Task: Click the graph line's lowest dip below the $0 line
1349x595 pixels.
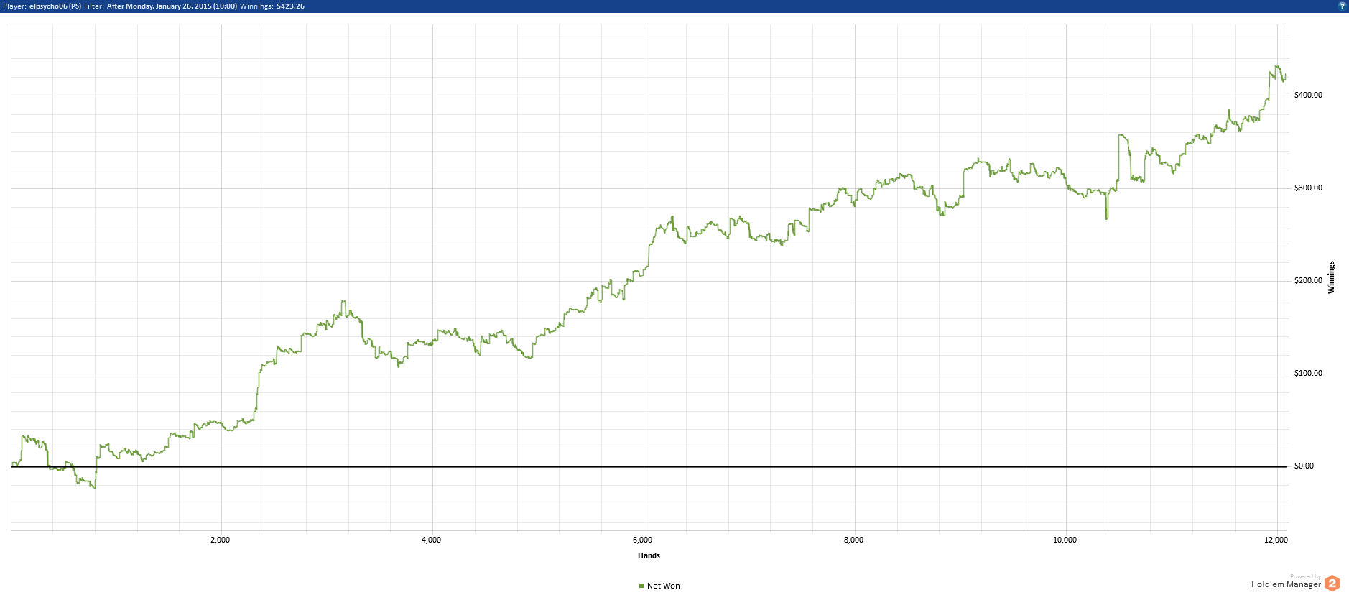Action: pos(93,486)
